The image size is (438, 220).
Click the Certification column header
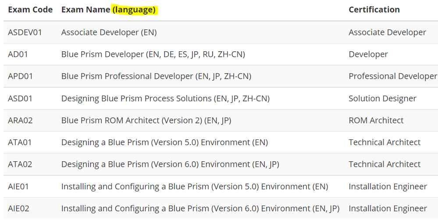coord(374,10)
